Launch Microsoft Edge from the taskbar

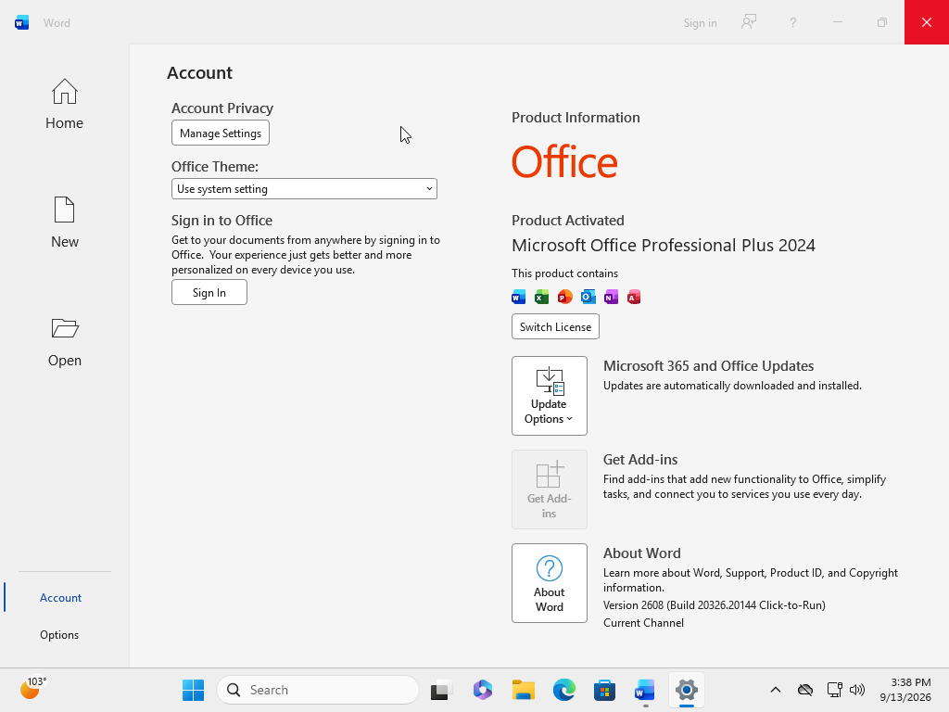click(564, 690)
